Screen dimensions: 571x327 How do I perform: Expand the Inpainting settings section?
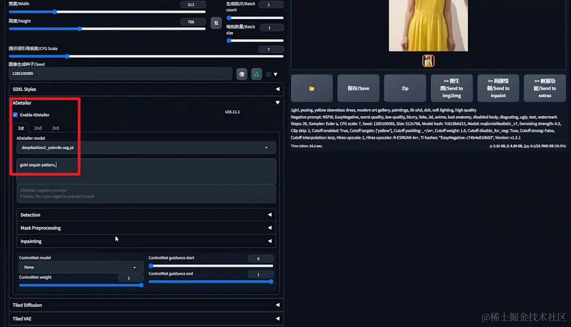[144, 241]
